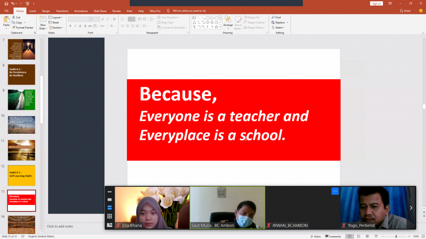Viewport: 426px width, 239px height.
Task: Click the Cut scissors icon
Action: pos(16,17)
